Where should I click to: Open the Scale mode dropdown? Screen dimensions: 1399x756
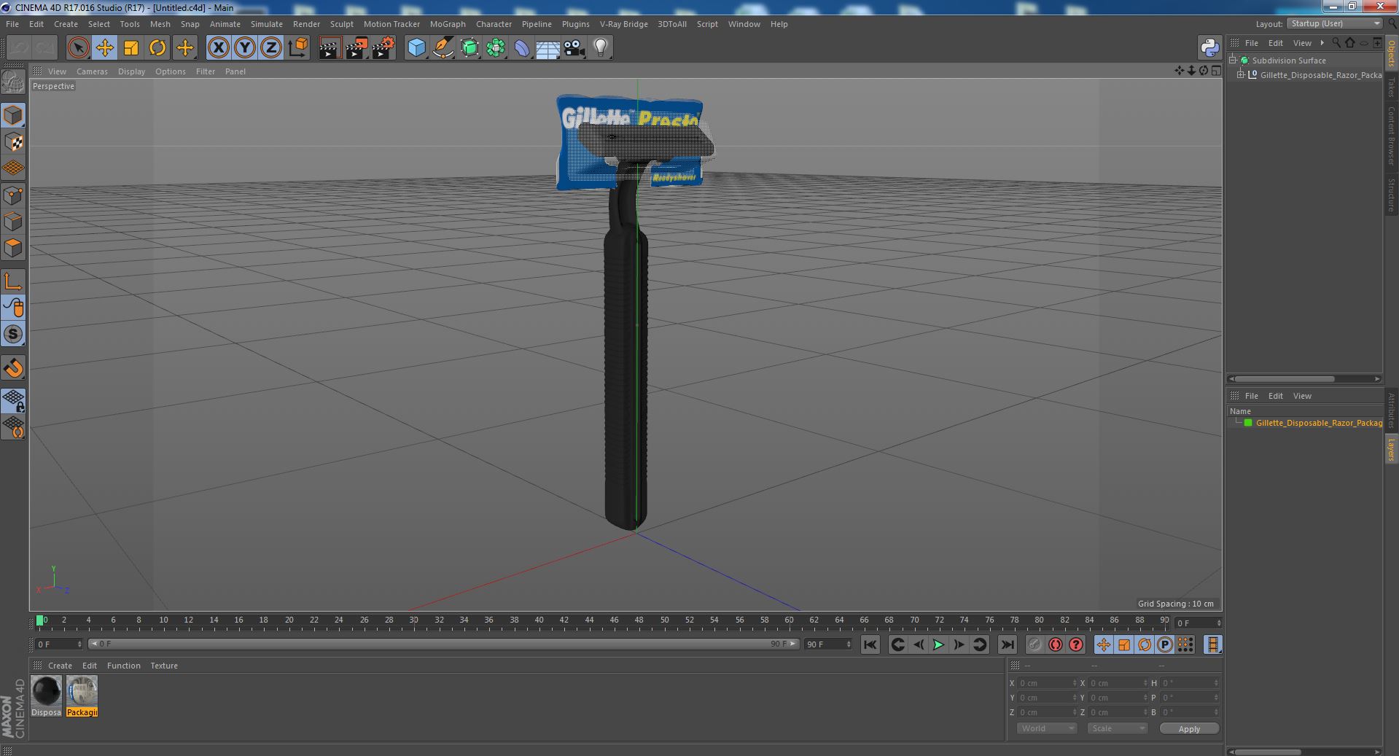point(1117,728)
